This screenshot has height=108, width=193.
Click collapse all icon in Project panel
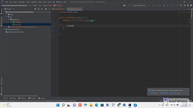click(42, 9)
